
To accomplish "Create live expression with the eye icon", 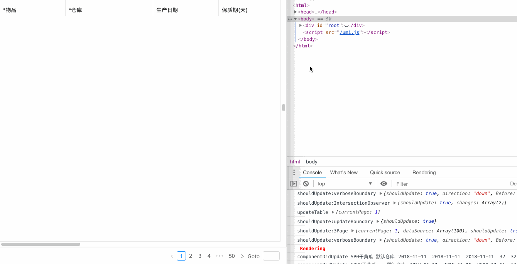I will [x=384, y=184].
